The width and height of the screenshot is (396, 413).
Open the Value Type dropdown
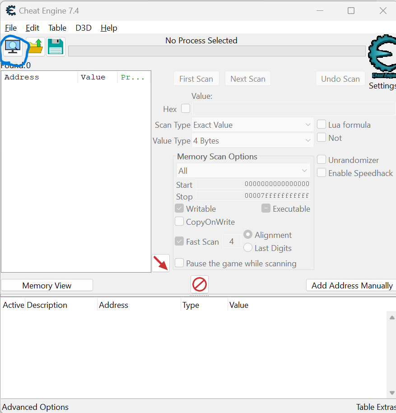pos(253,141)
